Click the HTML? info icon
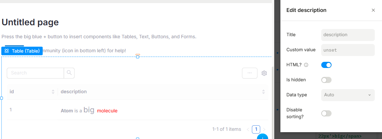Image resolution: width=382 pixels, height=139 pixels. click(x=306, y=65)
